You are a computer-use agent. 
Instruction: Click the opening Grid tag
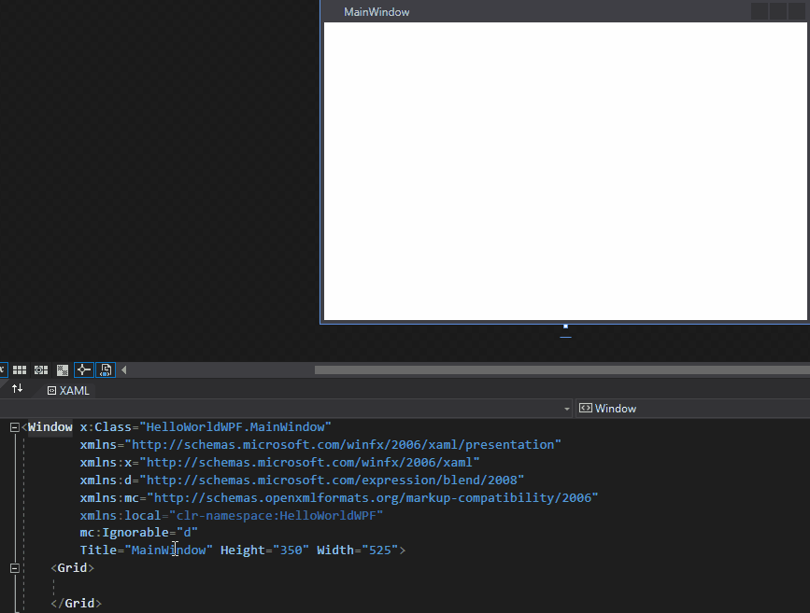[72, 567]
